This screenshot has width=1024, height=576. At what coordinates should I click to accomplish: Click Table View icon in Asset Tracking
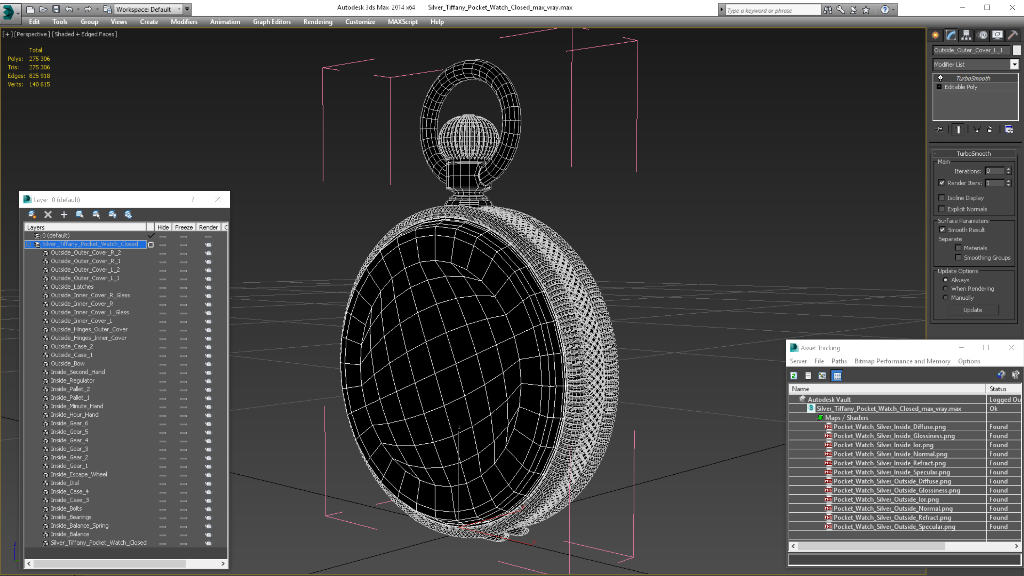(837, 376)
